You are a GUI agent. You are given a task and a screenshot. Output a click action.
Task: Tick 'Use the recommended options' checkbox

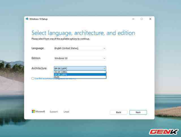point(33,78)
